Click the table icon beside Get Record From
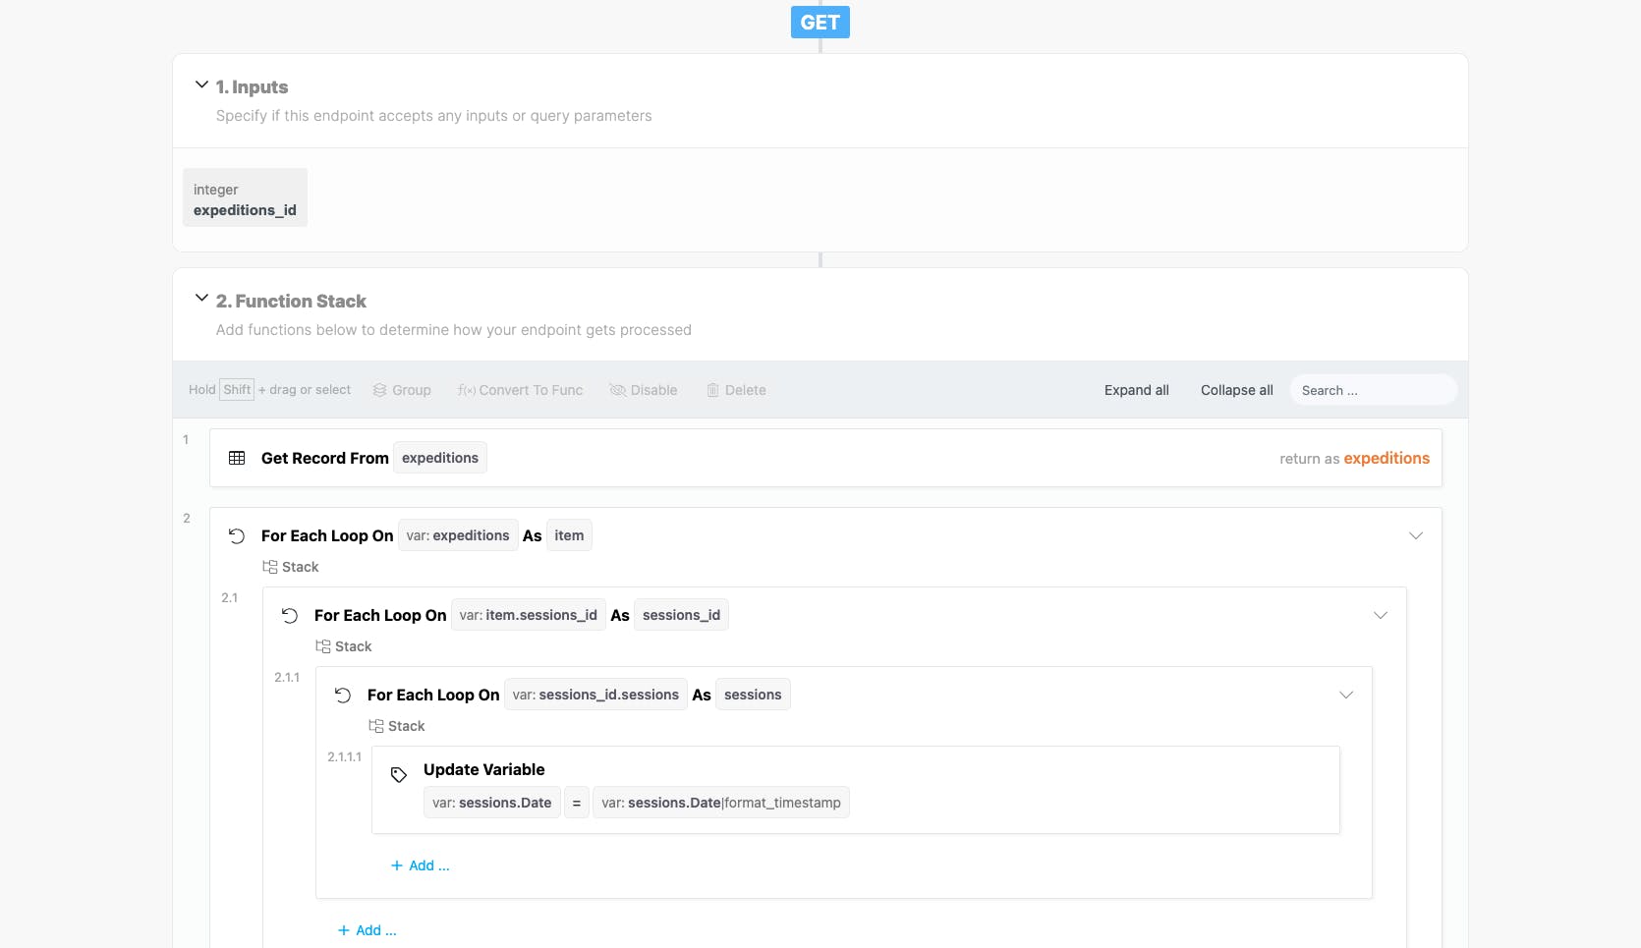Screen dimensions: 1641x948 (237, 458)
